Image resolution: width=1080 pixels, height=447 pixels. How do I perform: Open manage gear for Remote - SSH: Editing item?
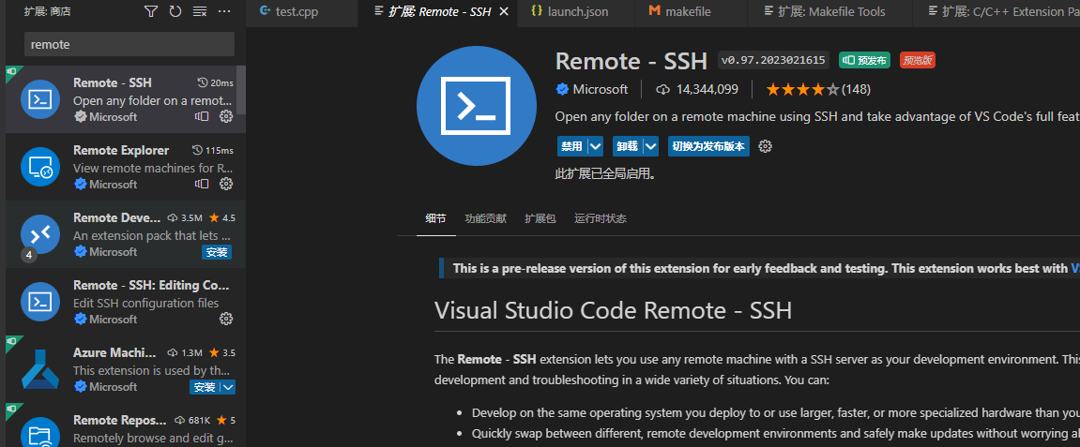tap(226, 319)
